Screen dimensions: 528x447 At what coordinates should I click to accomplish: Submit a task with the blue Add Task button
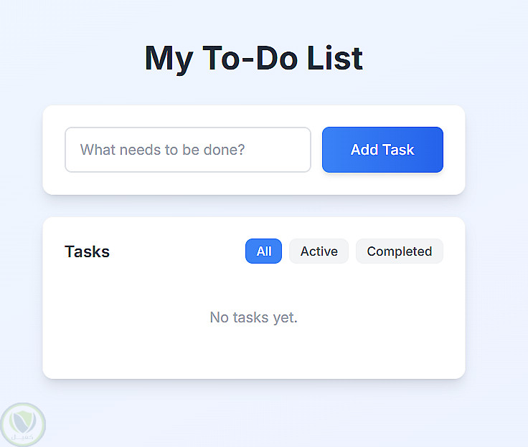click(382, 150)
